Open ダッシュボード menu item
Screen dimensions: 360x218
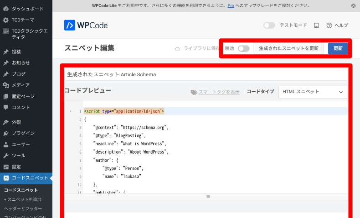[x=26, y=9]
